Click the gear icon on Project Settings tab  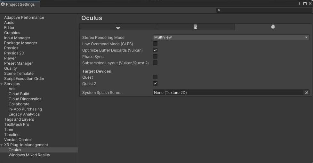click(x=3, y=4)
